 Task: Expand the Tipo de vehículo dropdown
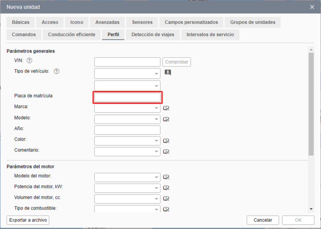coord(127,74)
